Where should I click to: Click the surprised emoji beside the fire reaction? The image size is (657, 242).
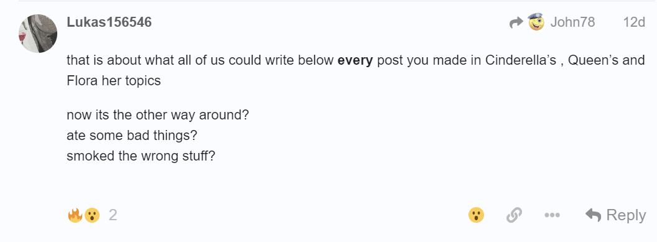click(x=91, y=216)
